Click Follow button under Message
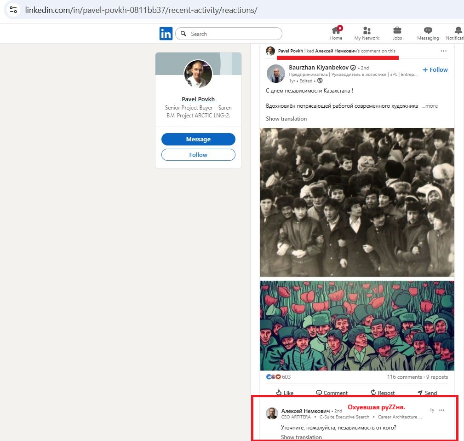Viewport: 464px width, 441px height. pos(198,155)
